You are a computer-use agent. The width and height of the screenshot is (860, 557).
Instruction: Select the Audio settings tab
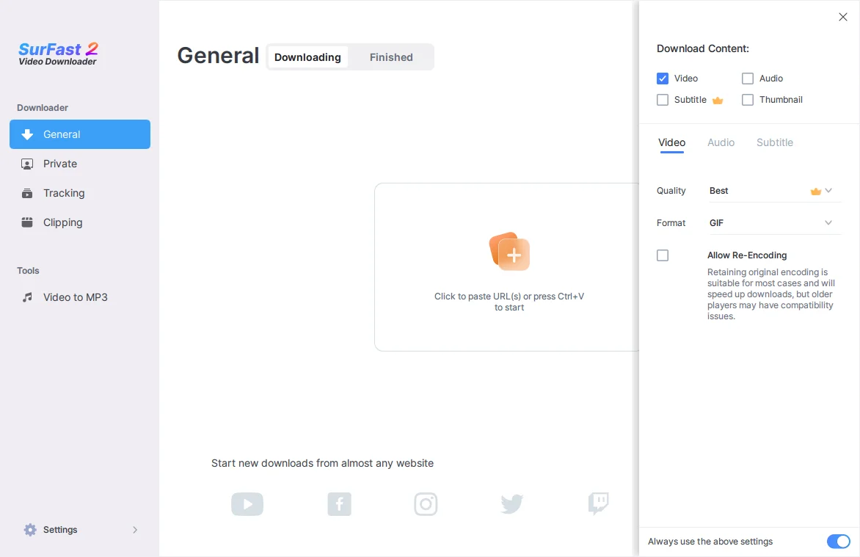point(721,142)
